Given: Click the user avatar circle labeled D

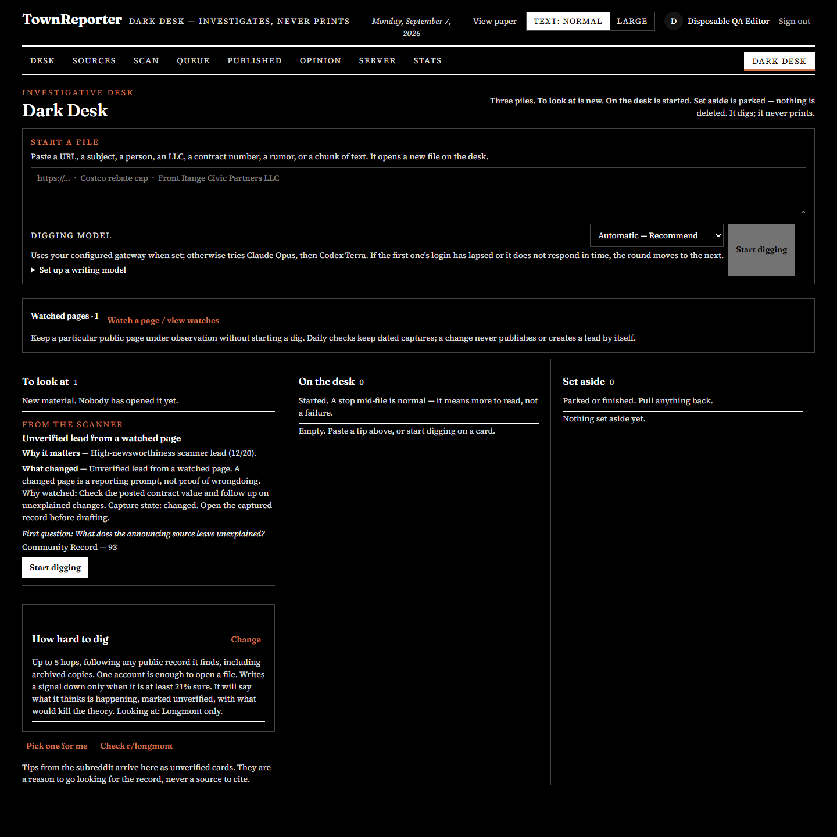Looking at the screenshot, I should point(674,21).
